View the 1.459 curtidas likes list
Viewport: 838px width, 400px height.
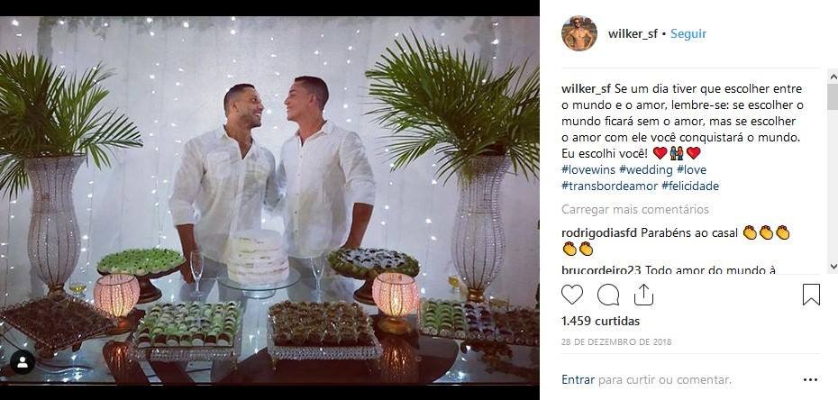click(600, 321)
